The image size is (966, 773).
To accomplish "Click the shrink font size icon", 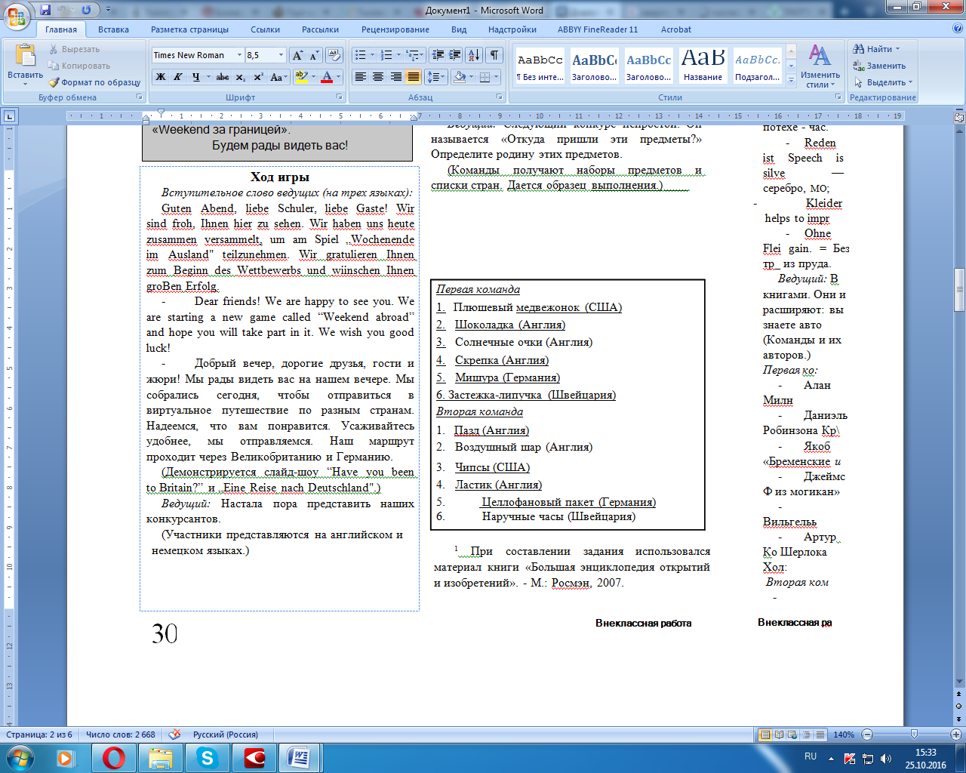I will [314, 55].
